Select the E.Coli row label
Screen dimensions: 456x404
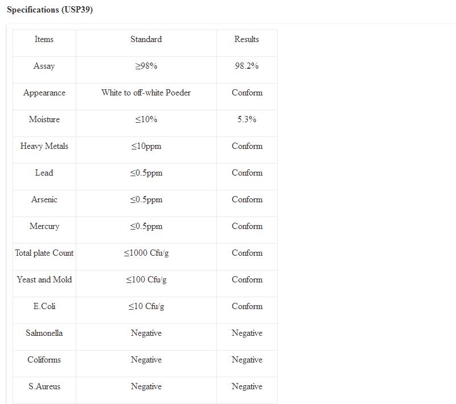(44, 306)
